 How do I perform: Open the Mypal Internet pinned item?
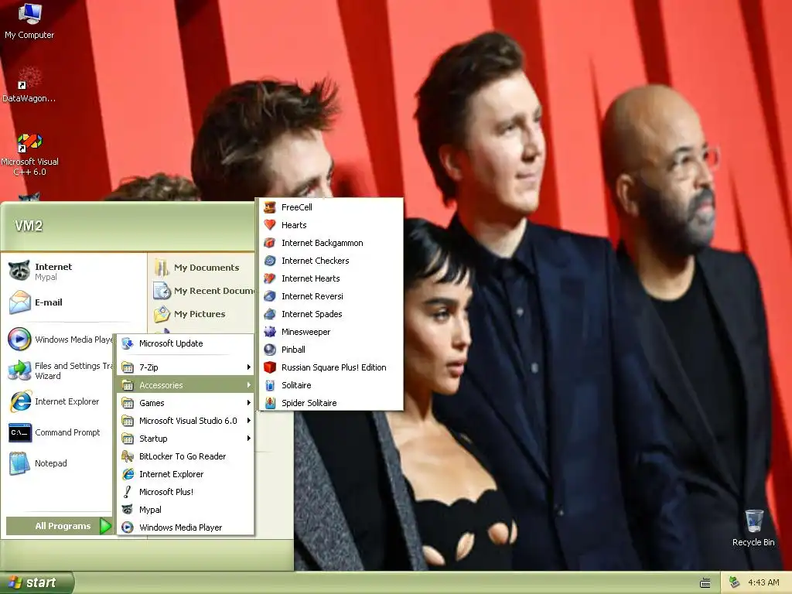73,271
